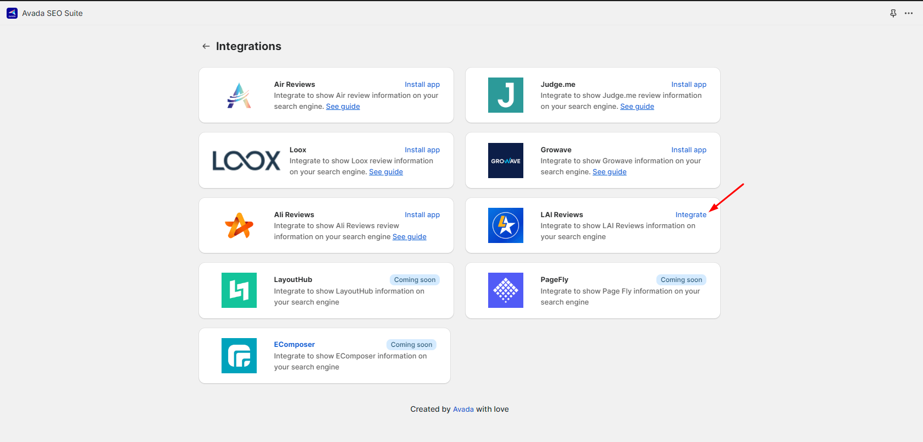Click the PageFly purple logo
Viewport: 923px width, 442px height.
pos(506,290)
